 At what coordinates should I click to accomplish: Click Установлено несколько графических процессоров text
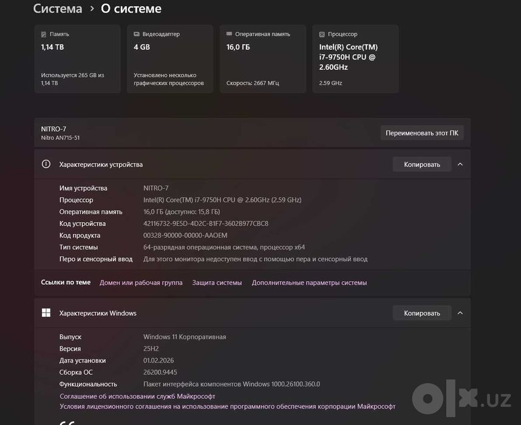[168, 79]
